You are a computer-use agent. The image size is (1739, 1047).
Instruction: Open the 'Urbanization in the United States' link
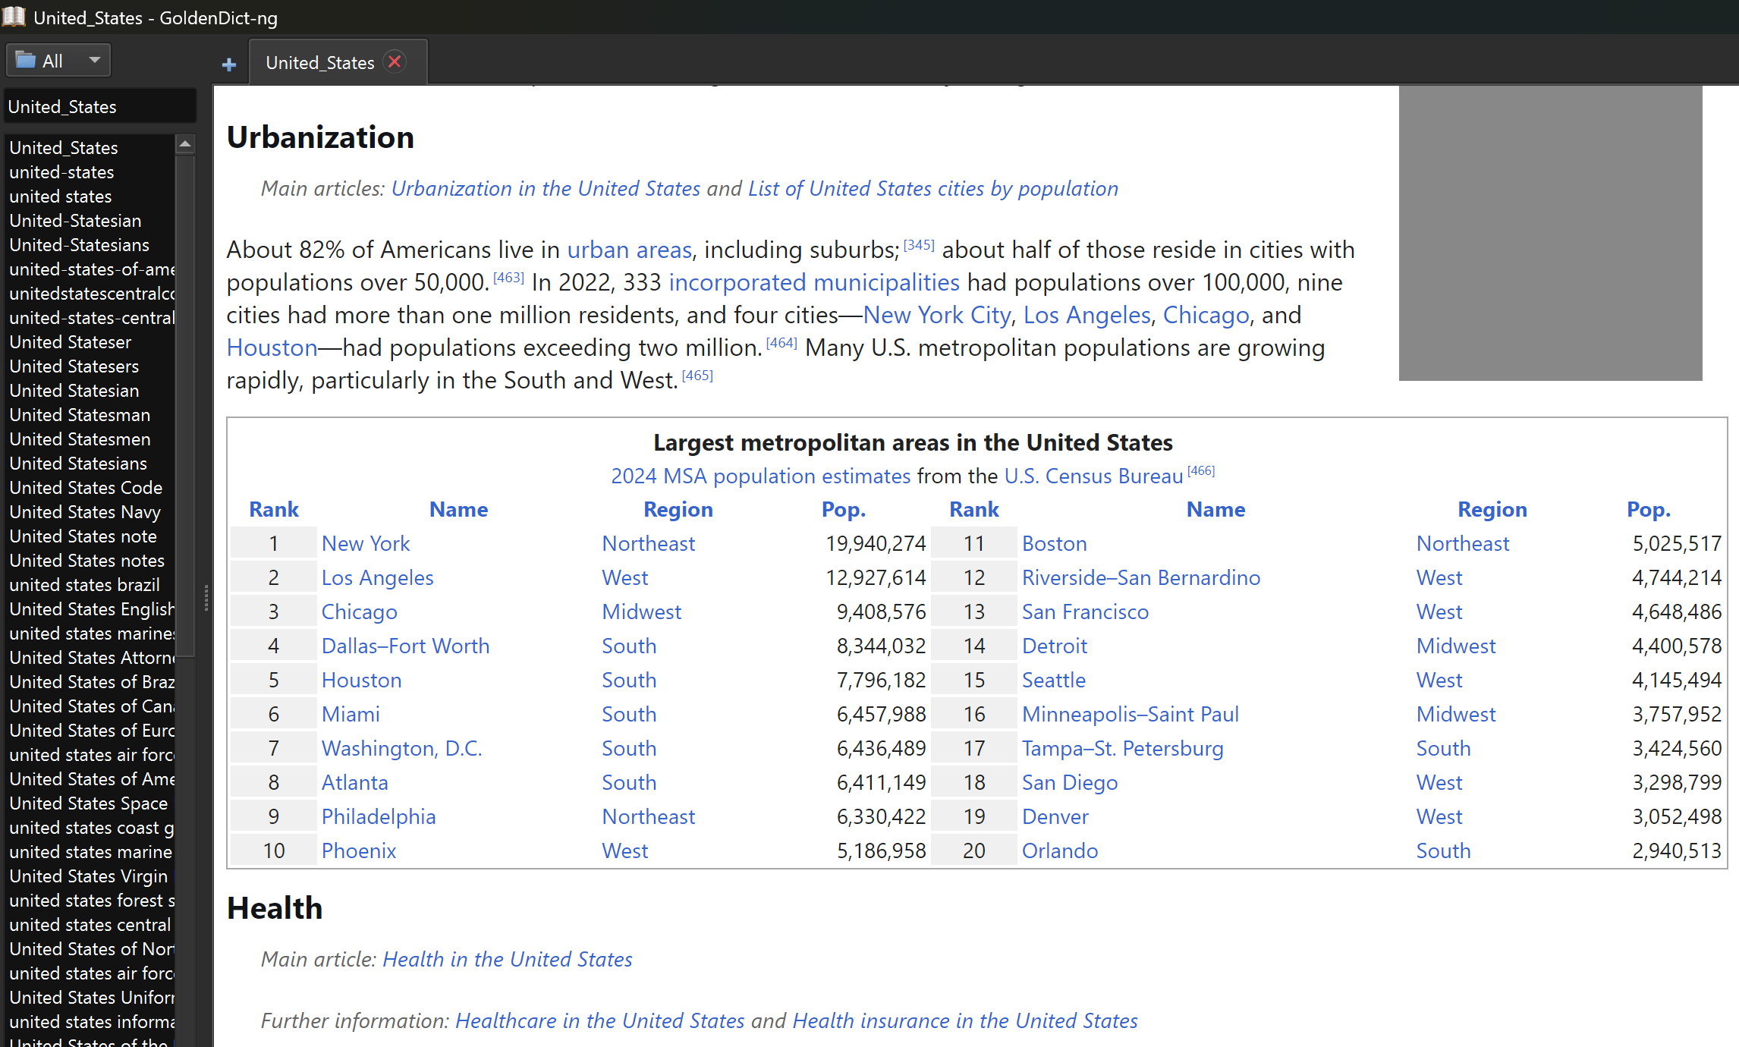tap(546, 188)
